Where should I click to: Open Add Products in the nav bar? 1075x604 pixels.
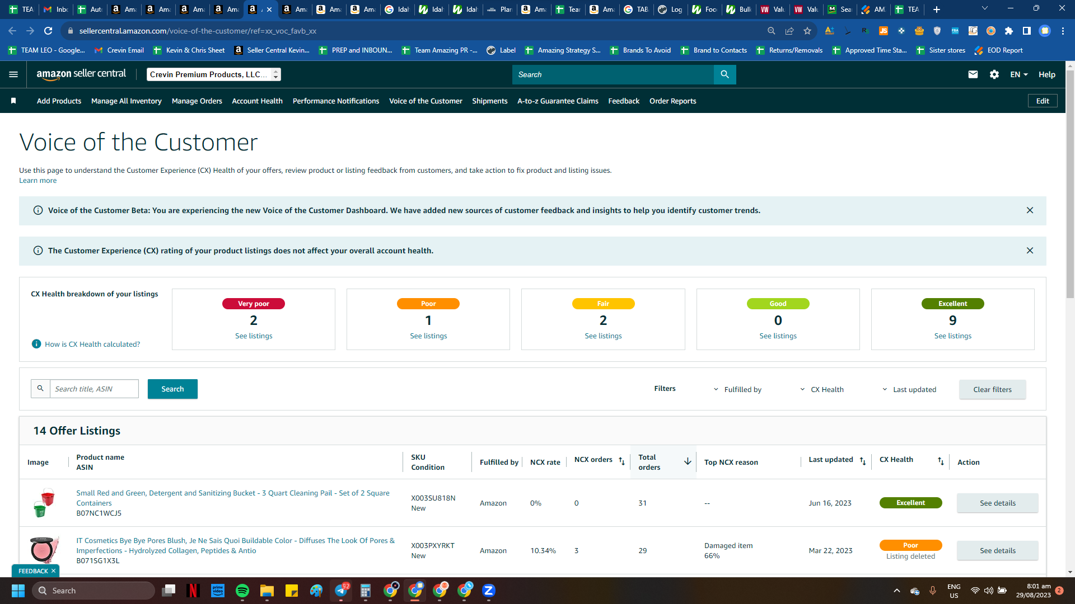(x=59, y=101)
